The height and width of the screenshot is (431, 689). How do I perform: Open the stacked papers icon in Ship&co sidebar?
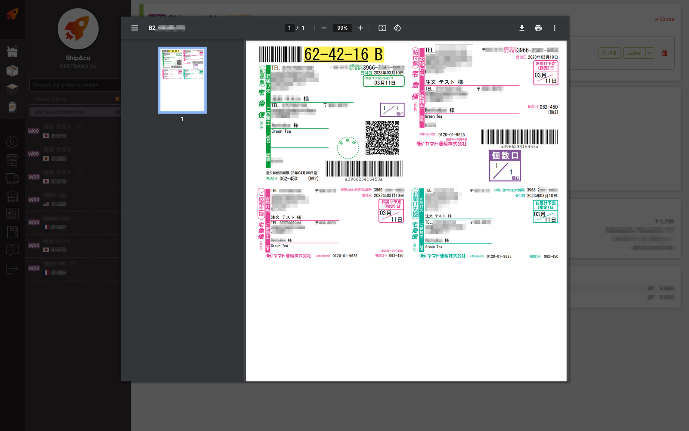click(12, 89)
